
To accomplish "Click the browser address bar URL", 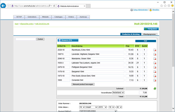I will tap(31, 6).
